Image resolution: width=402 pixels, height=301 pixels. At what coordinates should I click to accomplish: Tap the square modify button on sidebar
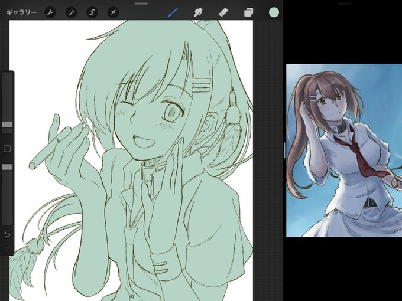[x=7, y=149]
